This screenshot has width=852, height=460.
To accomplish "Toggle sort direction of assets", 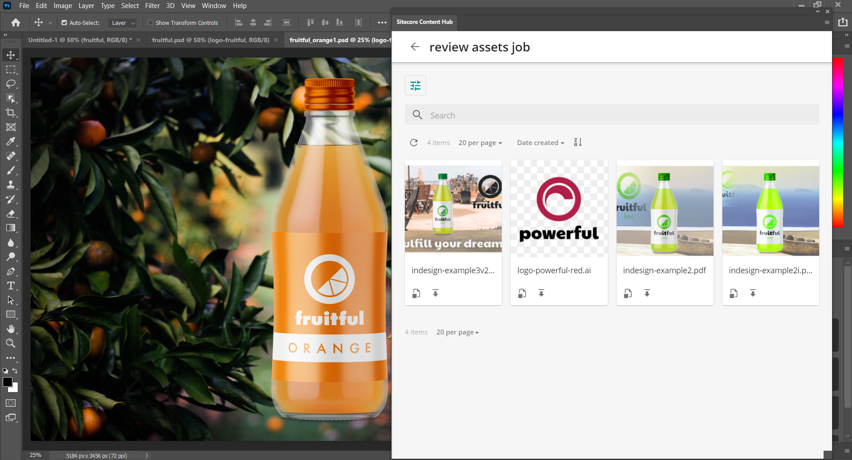I will click(x=578, y=142).
